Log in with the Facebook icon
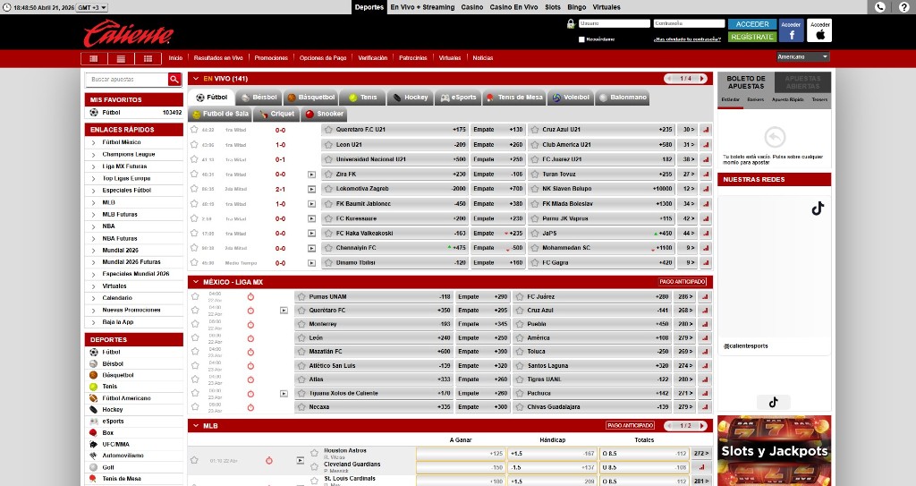Screen dimensions: 916x486 (791, 31)
